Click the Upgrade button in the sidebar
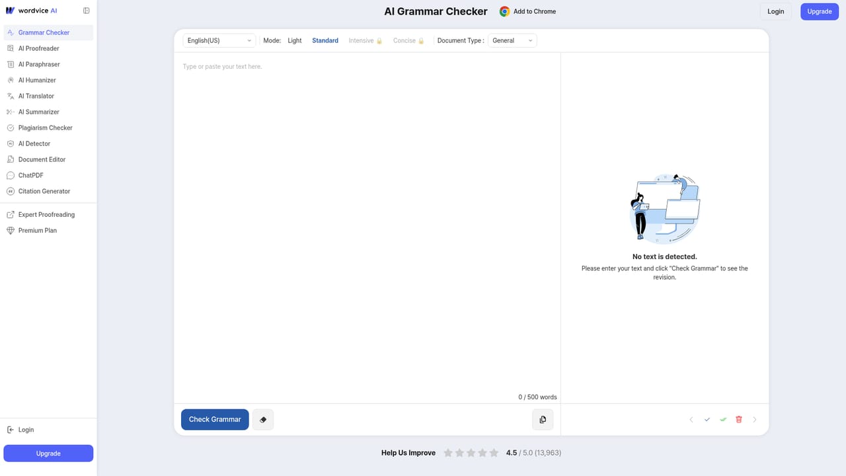 pyautogui.click(x=48, y=453)
